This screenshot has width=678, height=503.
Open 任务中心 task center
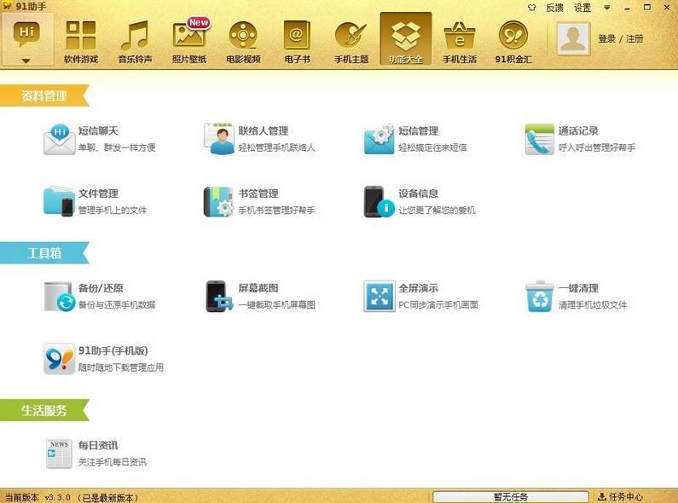click(x=621, y=497)
